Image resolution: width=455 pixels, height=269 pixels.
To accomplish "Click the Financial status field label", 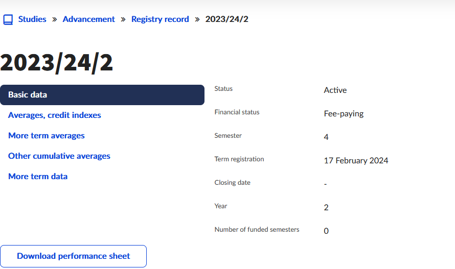I will [x=237, y=112].
